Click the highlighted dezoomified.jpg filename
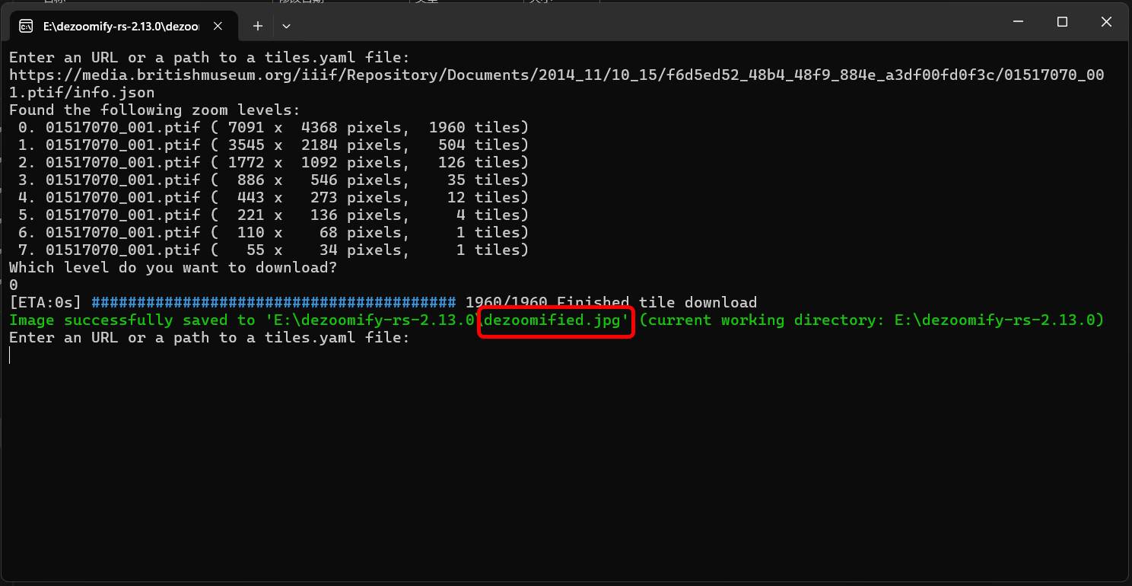 click(556, 320)
